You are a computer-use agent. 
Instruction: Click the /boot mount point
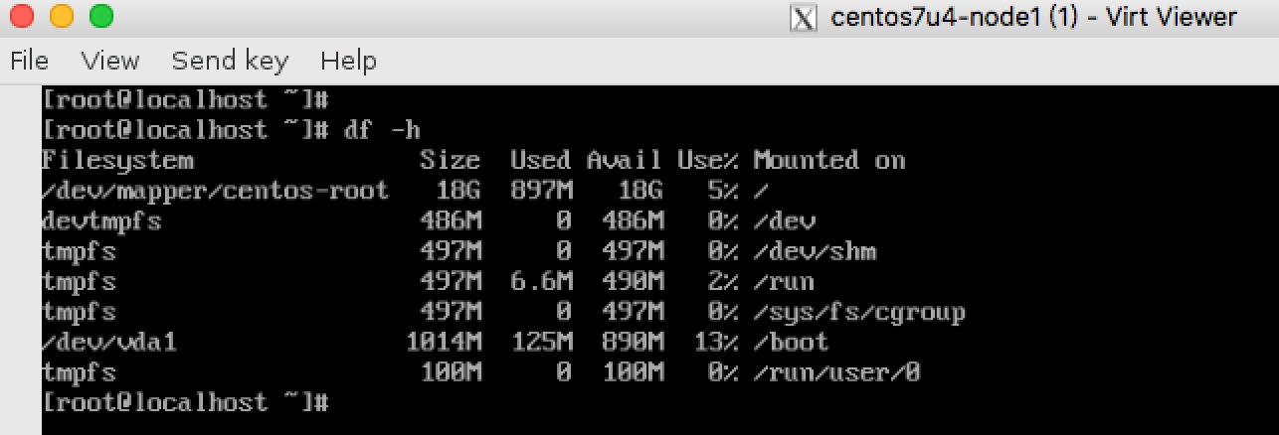tap(791, 343)
